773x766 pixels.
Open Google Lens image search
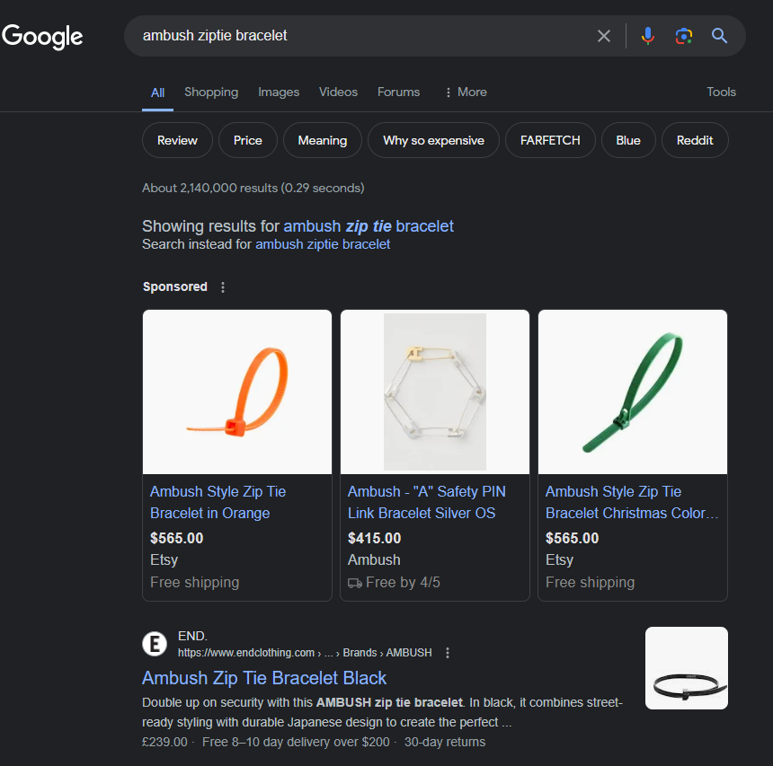point(684,36)
